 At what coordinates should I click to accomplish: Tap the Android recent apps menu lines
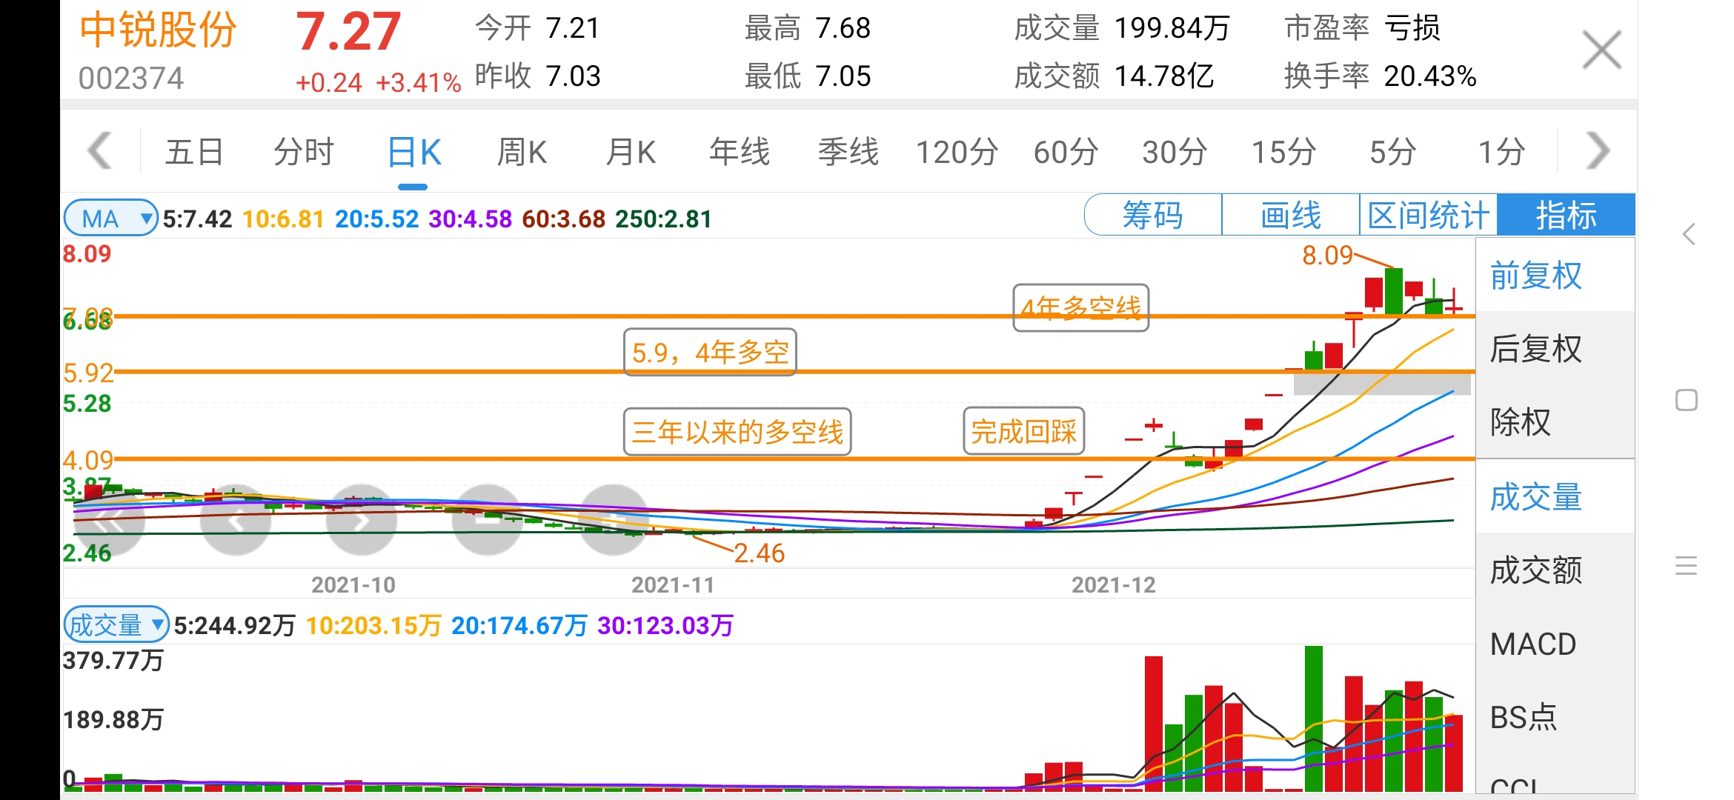point(1687,566)
